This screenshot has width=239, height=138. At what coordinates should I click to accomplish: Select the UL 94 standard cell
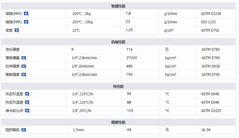point(206,130)
